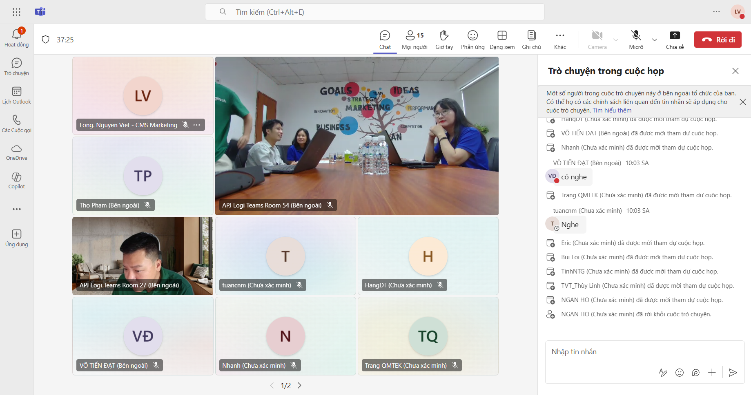Open Phản ứng reactions emoji menu

pyautogui.click(x=472, y=40)
